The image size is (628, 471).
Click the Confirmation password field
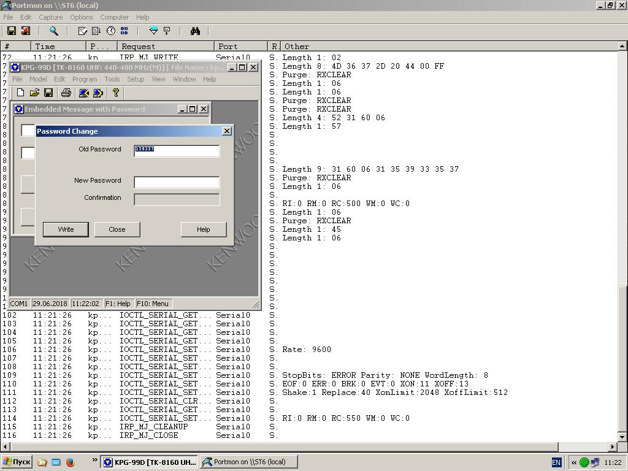(x=177, y=199)
